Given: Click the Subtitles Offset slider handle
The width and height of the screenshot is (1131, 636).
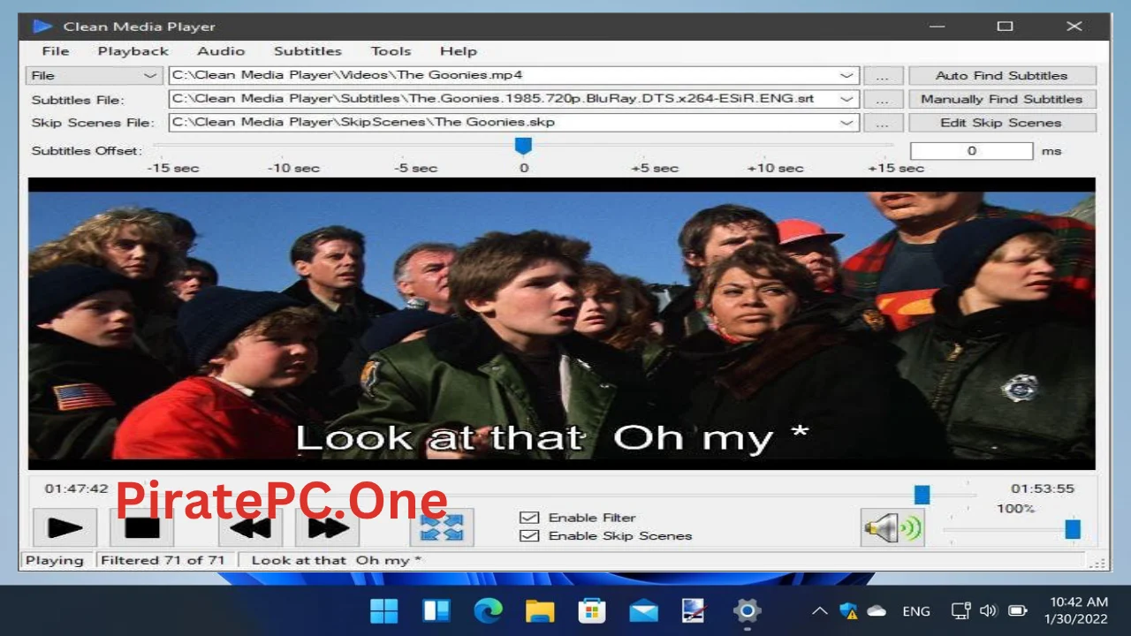Looking at the screenshot, I should (x=523, y=146).
